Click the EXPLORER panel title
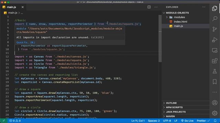 click(x=172, y=7)
